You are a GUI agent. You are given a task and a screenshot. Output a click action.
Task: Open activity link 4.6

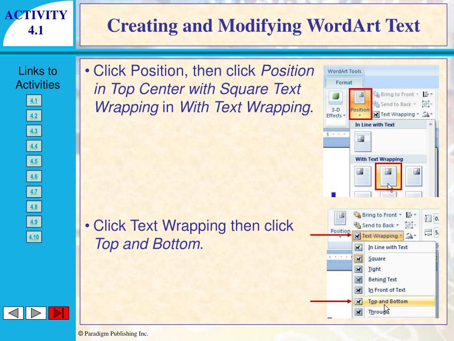tap(34, 176)
